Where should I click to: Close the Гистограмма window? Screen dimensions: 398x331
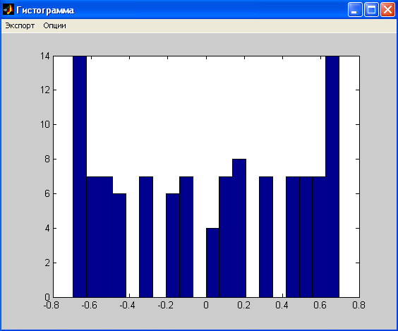coord(387,10)
